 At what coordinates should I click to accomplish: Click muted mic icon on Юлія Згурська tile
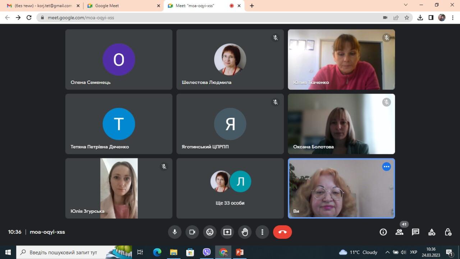(164, 167)
